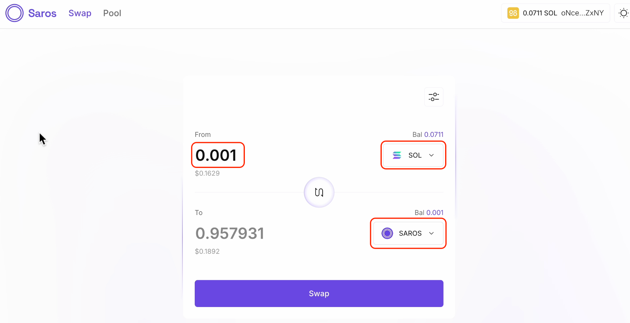Click the SOL token logo icon

(x=397, y=155)
